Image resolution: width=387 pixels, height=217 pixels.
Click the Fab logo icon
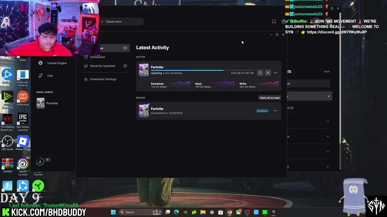[41, 76]
